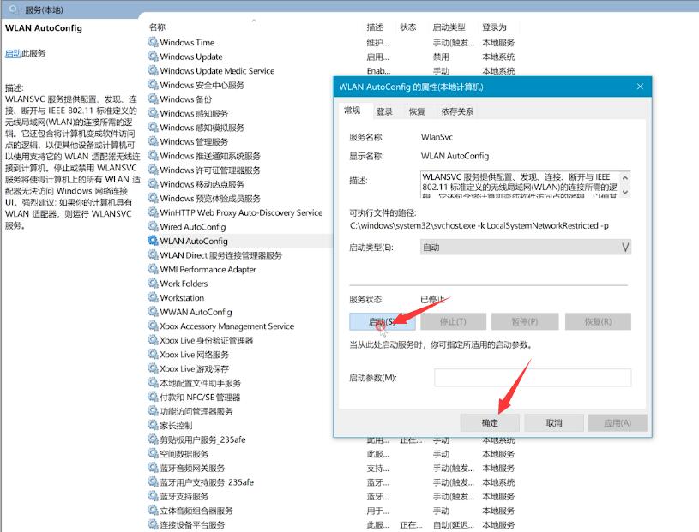Click the 服务(本地) header label
This screenshot has width=699, height=532.
[44, 9]
